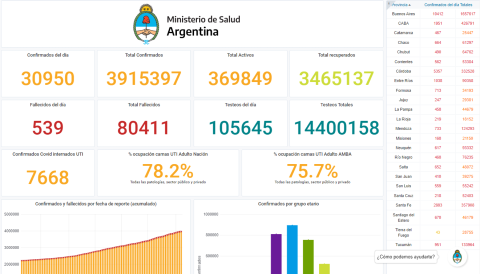
Task: Select the Neuquén province name
Action: pos(403,148)
